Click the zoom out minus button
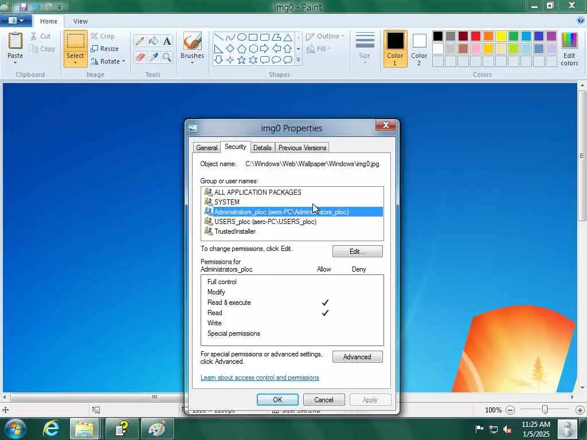The width and height of the screenshot is (587, 440). 510,410
